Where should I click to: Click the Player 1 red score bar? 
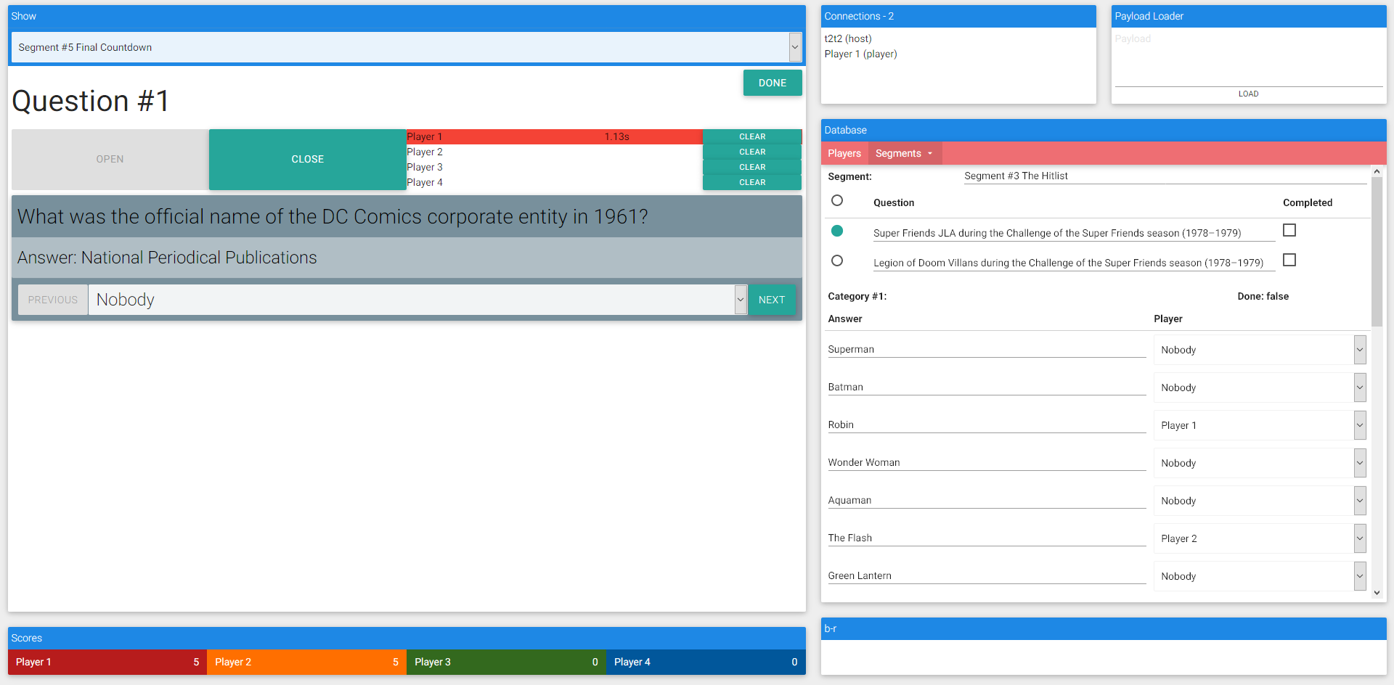107,662
